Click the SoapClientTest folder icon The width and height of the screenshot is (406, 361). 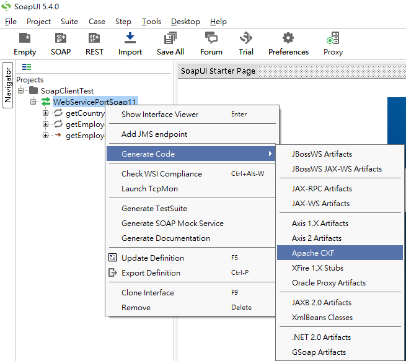(x=33, y=90)
